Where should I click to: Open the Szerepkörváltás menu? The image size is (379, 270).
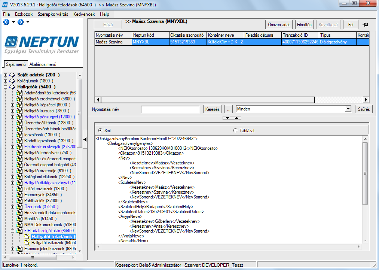click(x=53, y=14)
